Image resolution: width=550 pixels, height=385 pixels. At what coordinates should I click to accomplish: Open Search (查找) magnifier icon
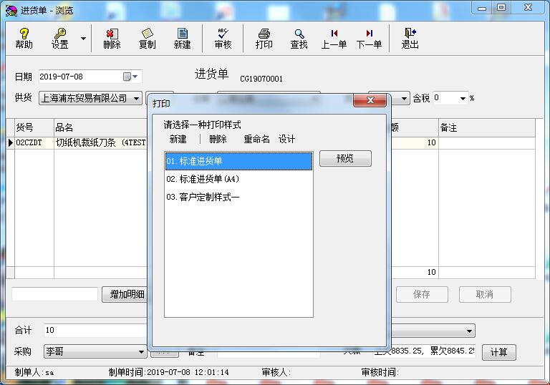(299, 38)
